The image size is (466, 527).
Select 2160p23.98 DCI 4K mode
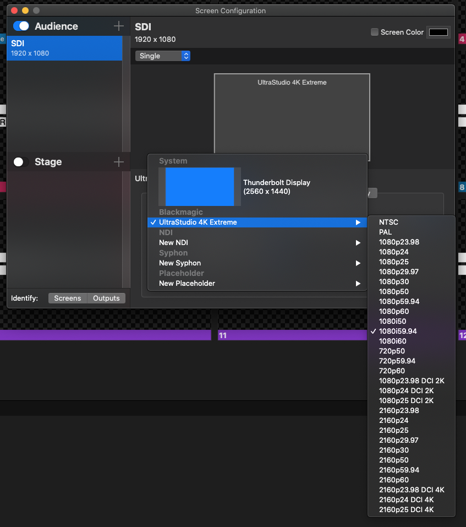click(x=412, y=490)
